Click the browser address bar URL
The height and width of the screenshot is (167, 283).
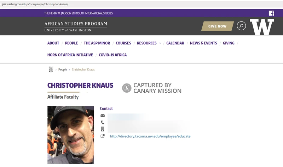click(35, 4)
